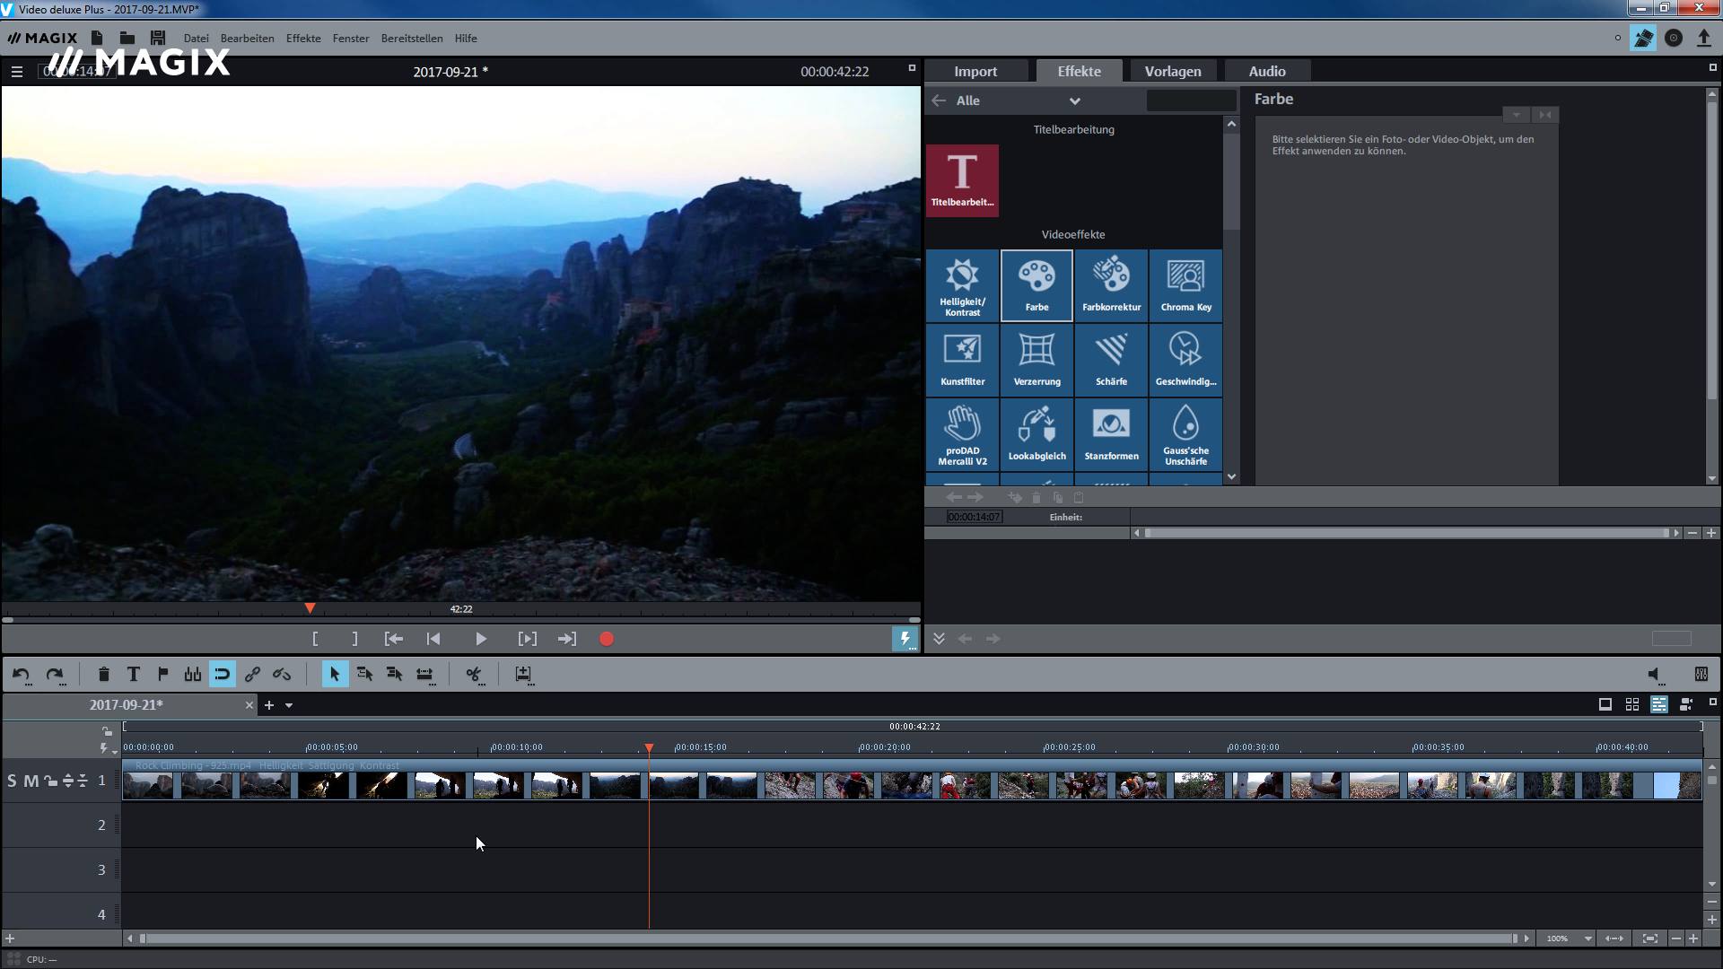The image size is (1723, 969).
Task: Select the Lookabgleich effect
Action: 1036,434
